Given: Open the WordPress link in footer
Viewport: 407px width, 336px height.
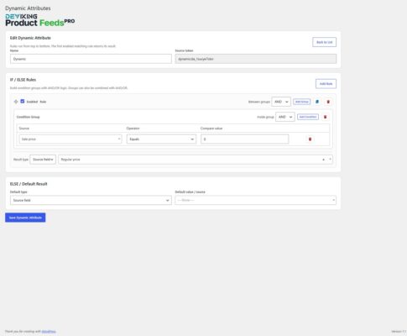Looking at the screenshot, I should tap(49, 332).
